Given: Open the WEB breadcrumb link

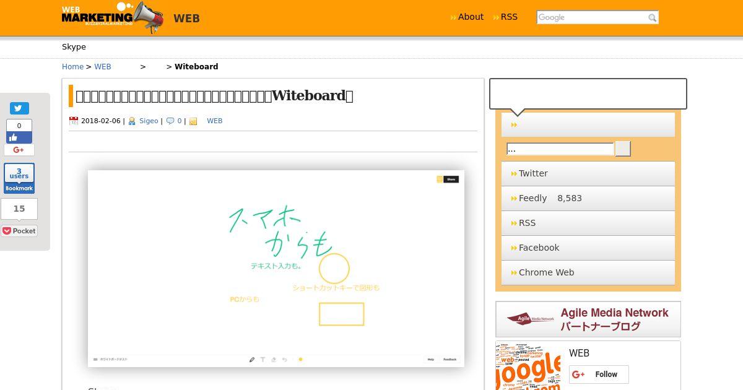Looking at the screenshot, I should (103, 67).
